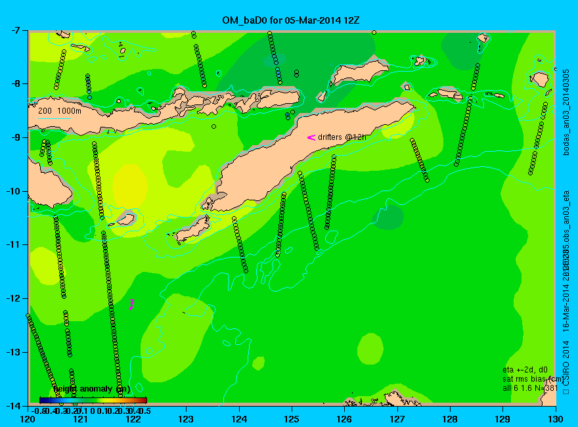Click the latitude axis label -13
Viewport: 578px width, 427px height.
[14, 353]
